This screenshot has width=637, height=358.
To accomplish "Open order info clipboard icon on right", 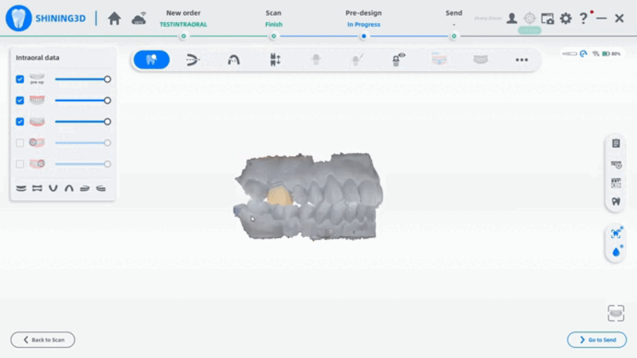I will coord(616,143).
